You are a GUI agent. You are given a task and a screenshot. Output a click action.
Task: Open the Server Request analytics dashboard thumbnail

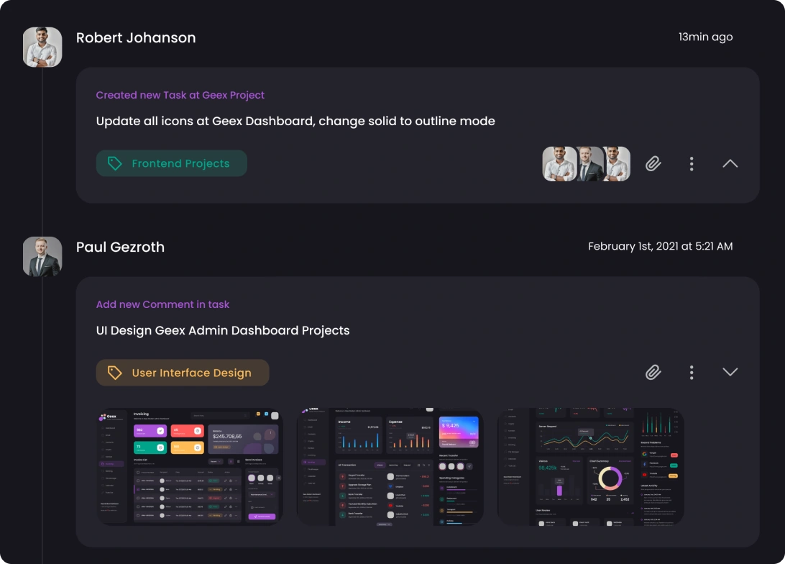[x=589, y=466]
